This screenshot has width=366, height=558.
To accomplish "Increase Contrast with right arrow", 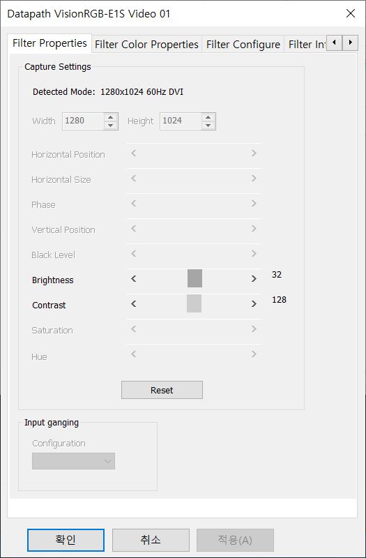I will pos(254,304).
